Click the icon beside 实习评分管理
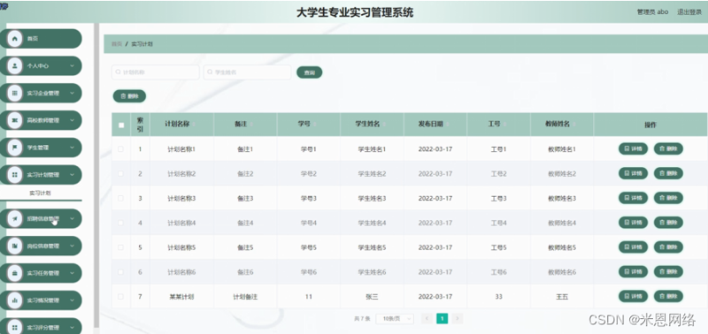This screenshot has width=708, height=334. coord(15,327)
